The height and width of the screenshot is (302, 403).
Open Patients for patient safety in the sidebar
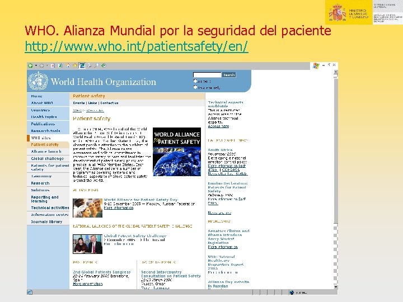tap(50, 167)
